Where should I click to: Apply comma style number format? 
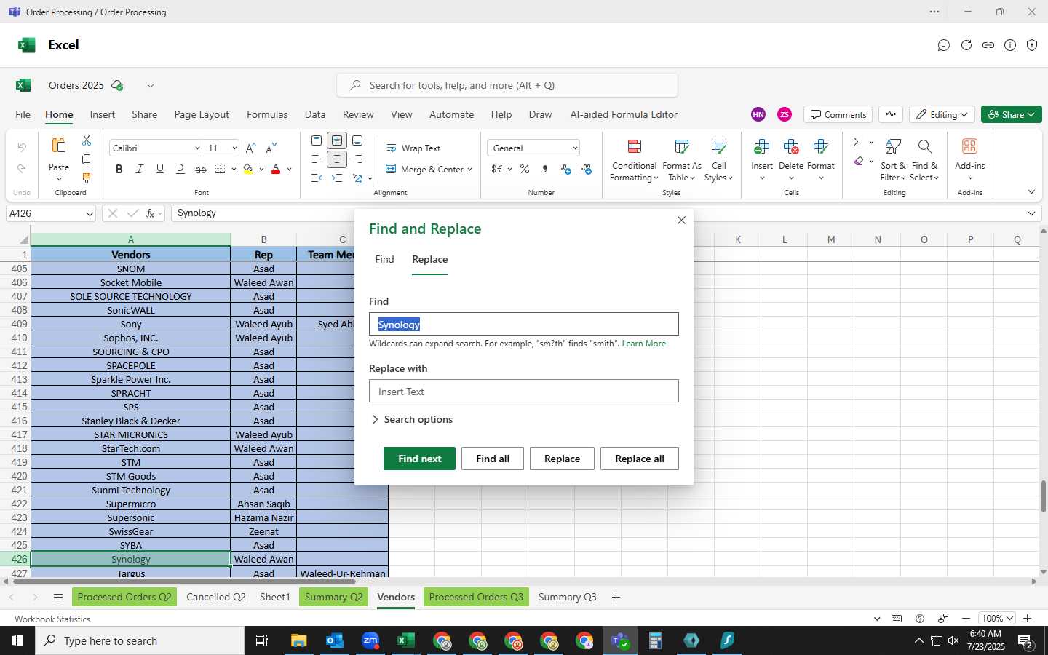coord(545,169)
